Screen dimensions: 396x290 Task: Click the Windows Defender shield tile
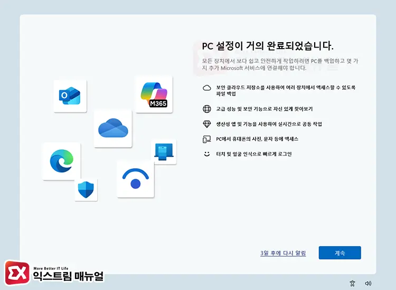point(86,189)
